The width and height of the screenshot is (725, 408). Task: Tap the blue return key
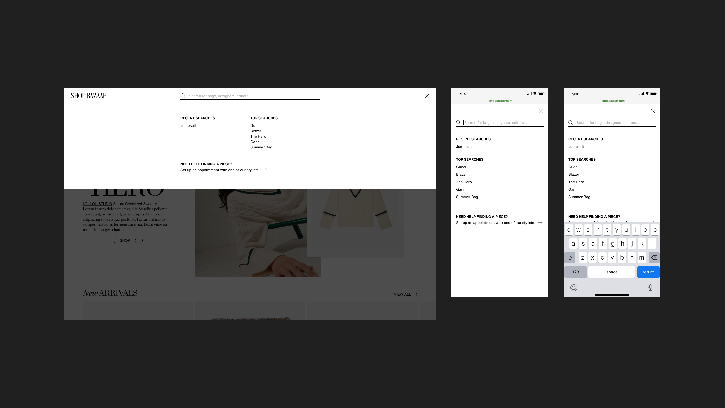648,272
